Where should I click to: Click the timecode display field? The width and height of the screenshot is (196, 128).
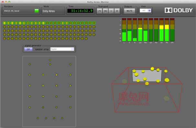click(x=80, y=11)
